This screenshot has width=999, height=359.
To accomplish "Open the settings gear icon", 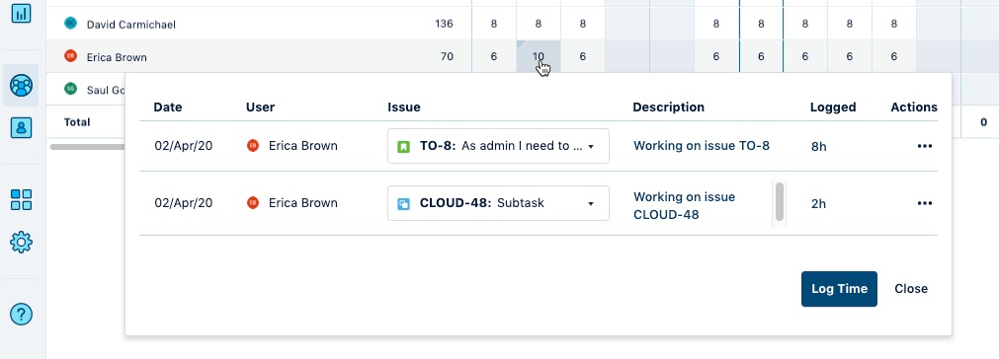I will tap(21, 242).
